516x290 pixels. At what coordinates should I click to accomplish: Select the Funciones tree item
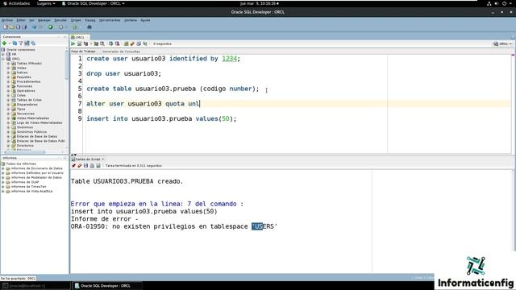(x=24, y=86)
